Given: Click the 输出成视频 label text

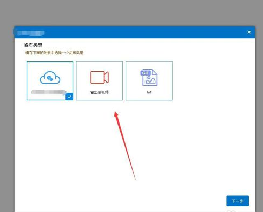Looking at the screenshot, I should (100, 92).
